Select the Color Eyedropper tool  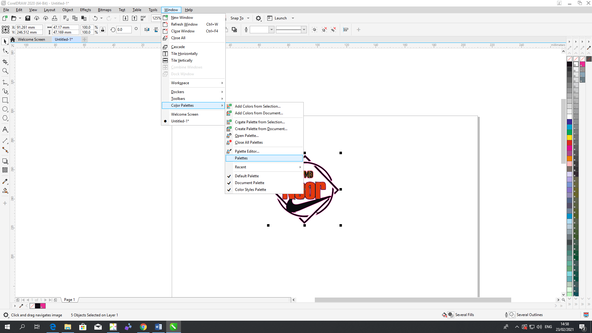(x=5, y=181)
